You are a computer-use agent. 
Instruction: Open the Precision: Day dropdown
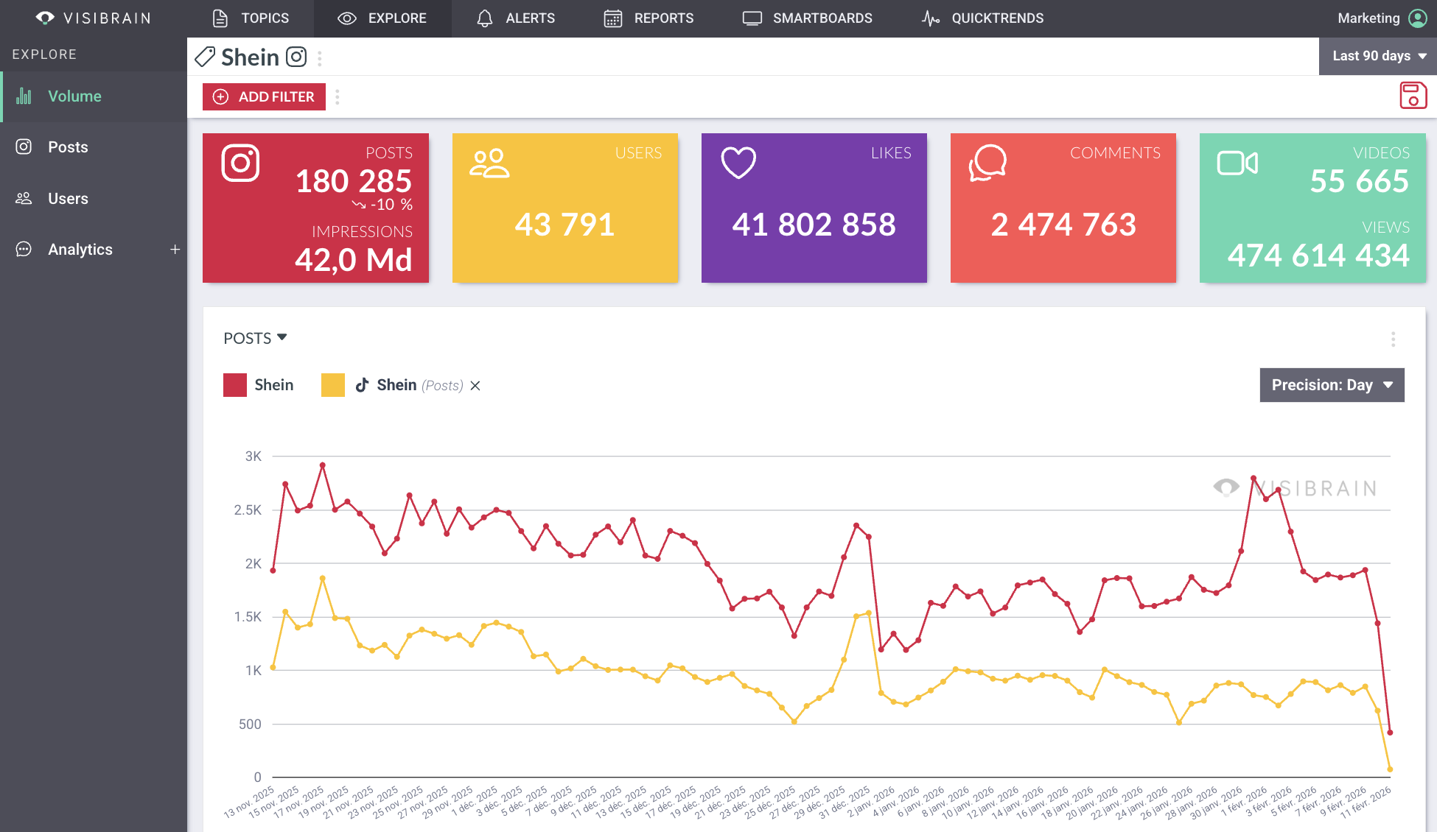(x=1332, y=385)
